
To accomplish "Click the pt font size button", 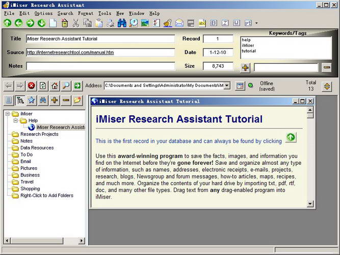I will (248, 23).
